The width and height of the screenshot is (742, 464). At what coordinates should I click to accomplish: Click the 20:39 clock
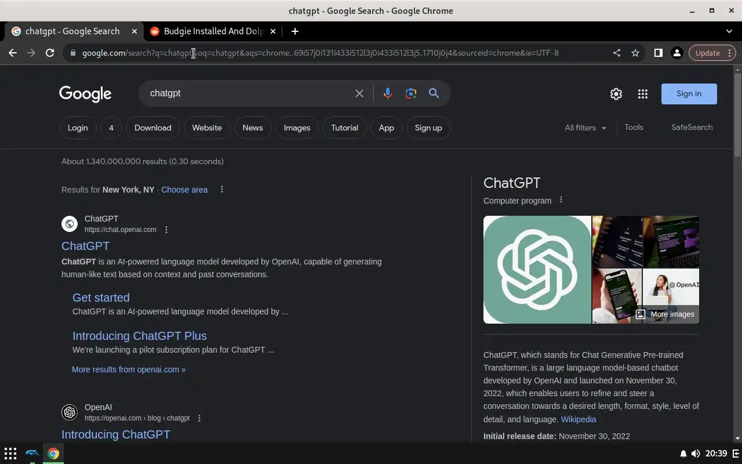coord(716,454)
